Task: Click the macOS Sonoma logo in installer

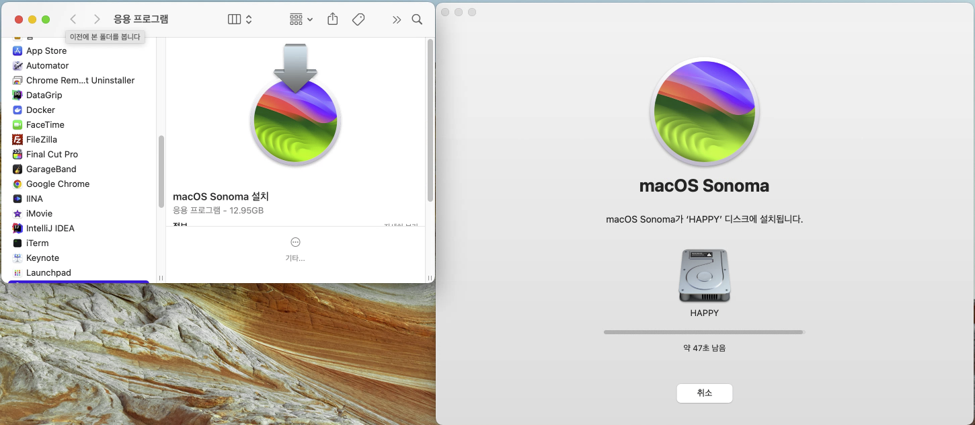Action: pyautogui.click(x=704, y=112)
